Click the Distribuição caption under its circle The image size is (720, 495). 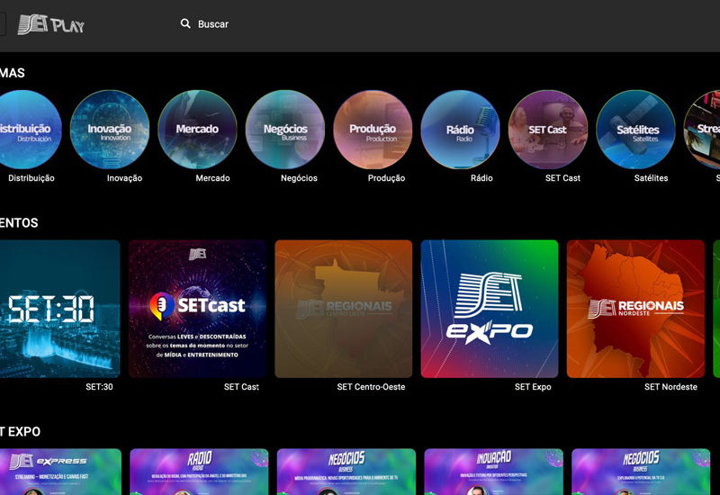(31, 178)
